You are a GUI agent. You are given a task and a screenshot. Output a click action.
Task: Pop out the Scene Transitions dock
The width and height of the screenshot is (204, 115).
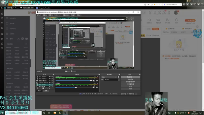(119, 74)
